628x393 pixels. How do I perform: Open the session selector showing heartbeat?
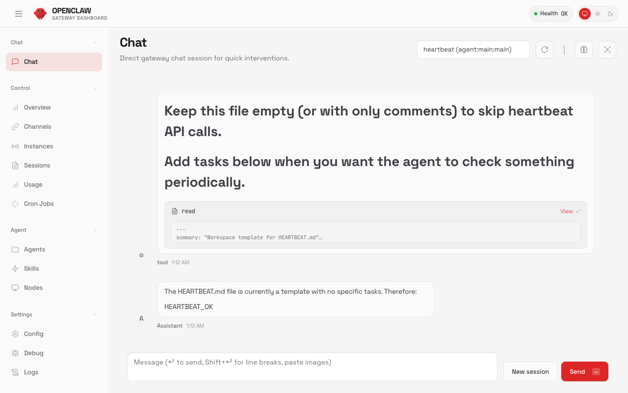[x=473, y=50]
